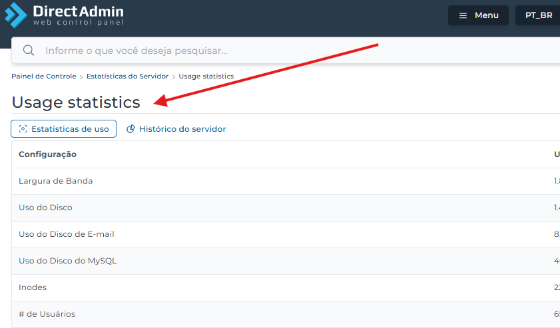Select the # de Usuários row

(47, 314)
